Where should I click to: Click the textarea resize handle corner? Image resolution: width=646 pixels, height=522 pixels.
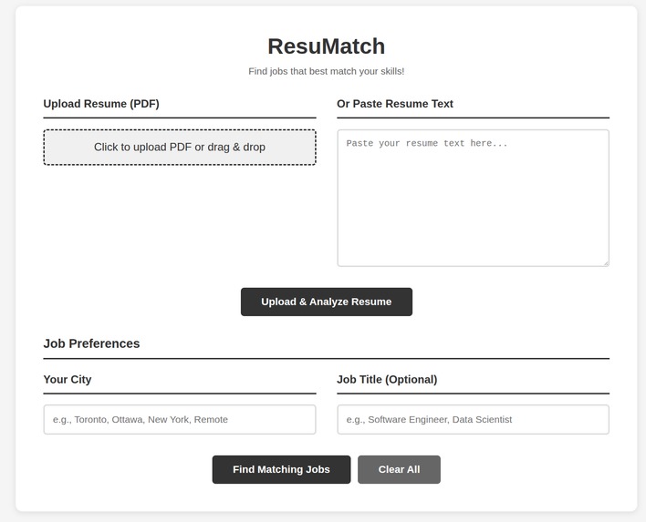coord(606,263)
